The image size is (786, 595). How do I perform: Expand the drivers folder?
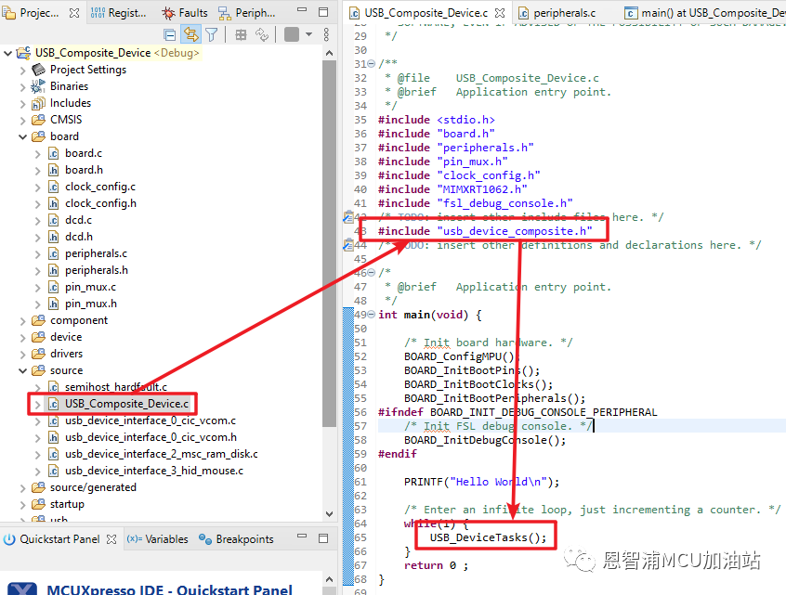(x=22, y=354)
